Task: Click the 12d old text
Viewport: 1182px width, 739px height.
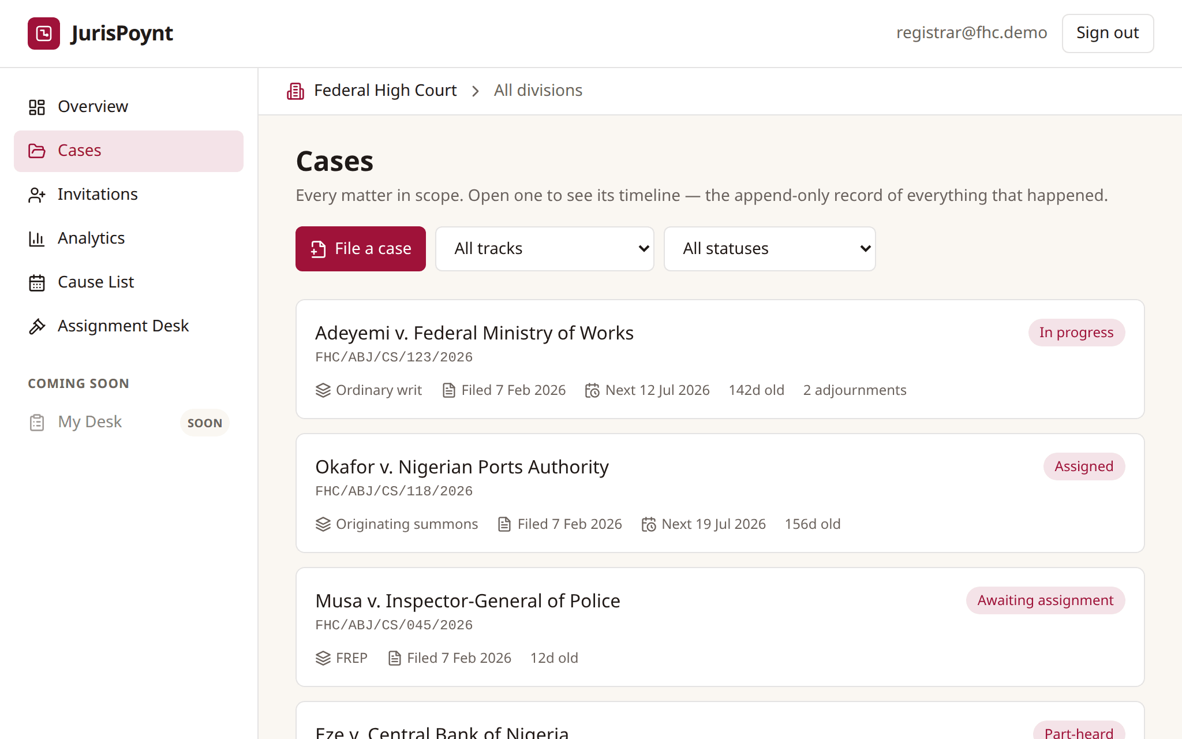Action: click(554, 658)
